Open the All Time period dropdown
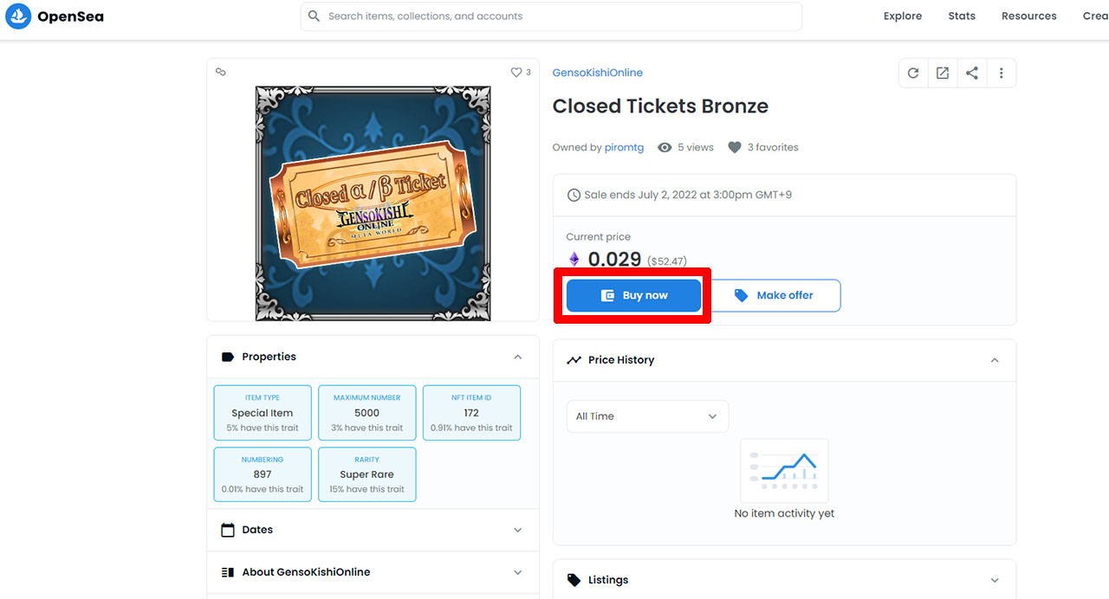The height and width of the screenshot is (599, 1109). click(647, 416)
